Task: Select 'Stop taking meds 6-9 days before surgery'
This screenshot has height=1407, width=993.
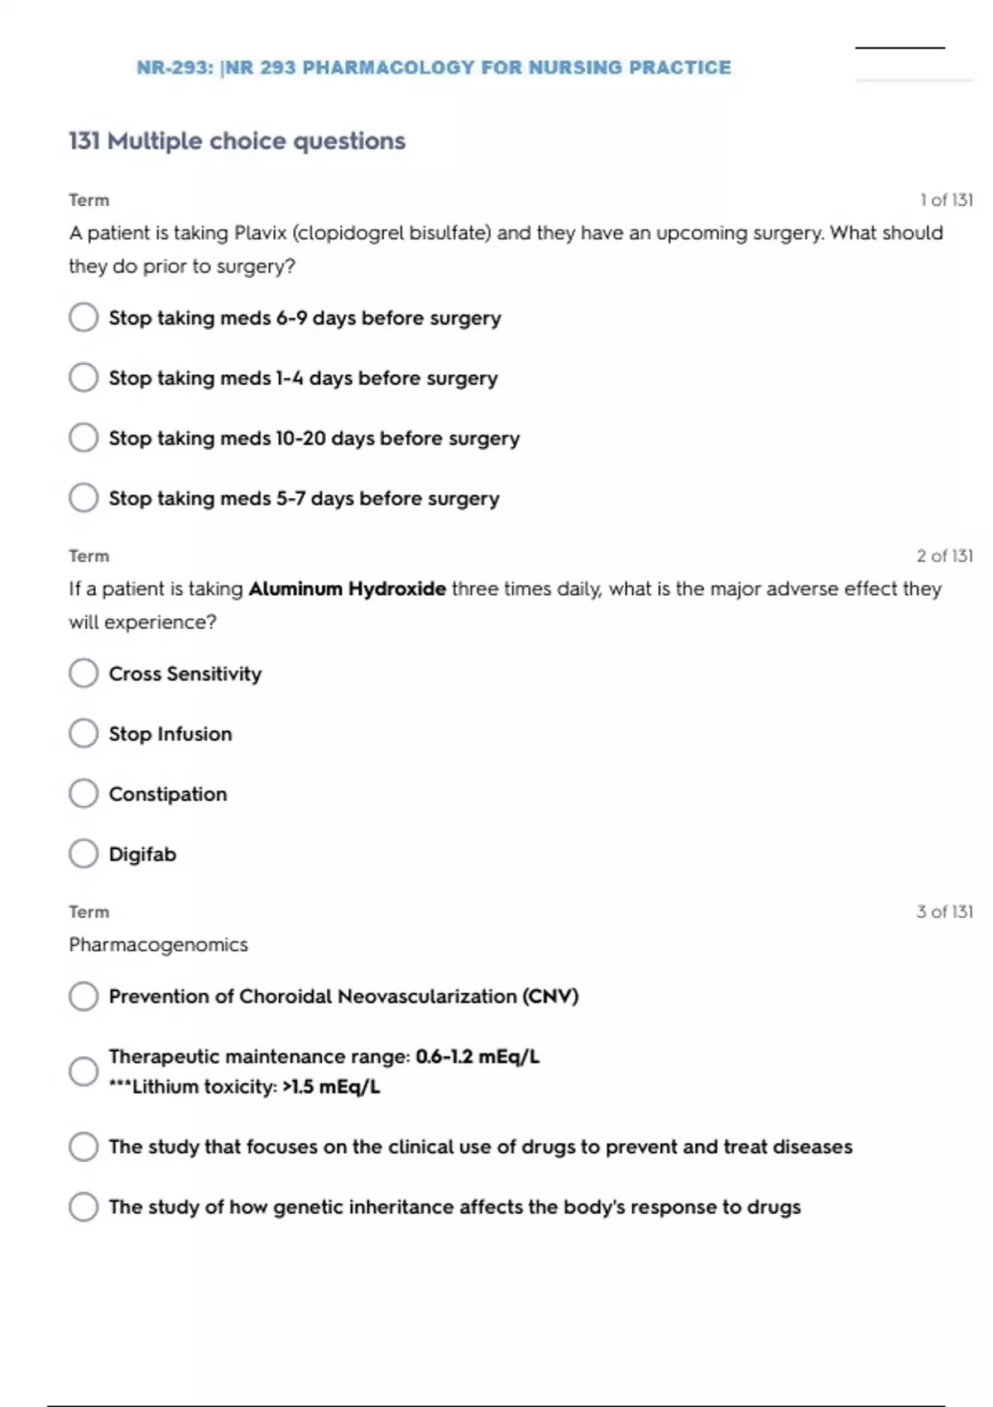Action: point(84,317)
